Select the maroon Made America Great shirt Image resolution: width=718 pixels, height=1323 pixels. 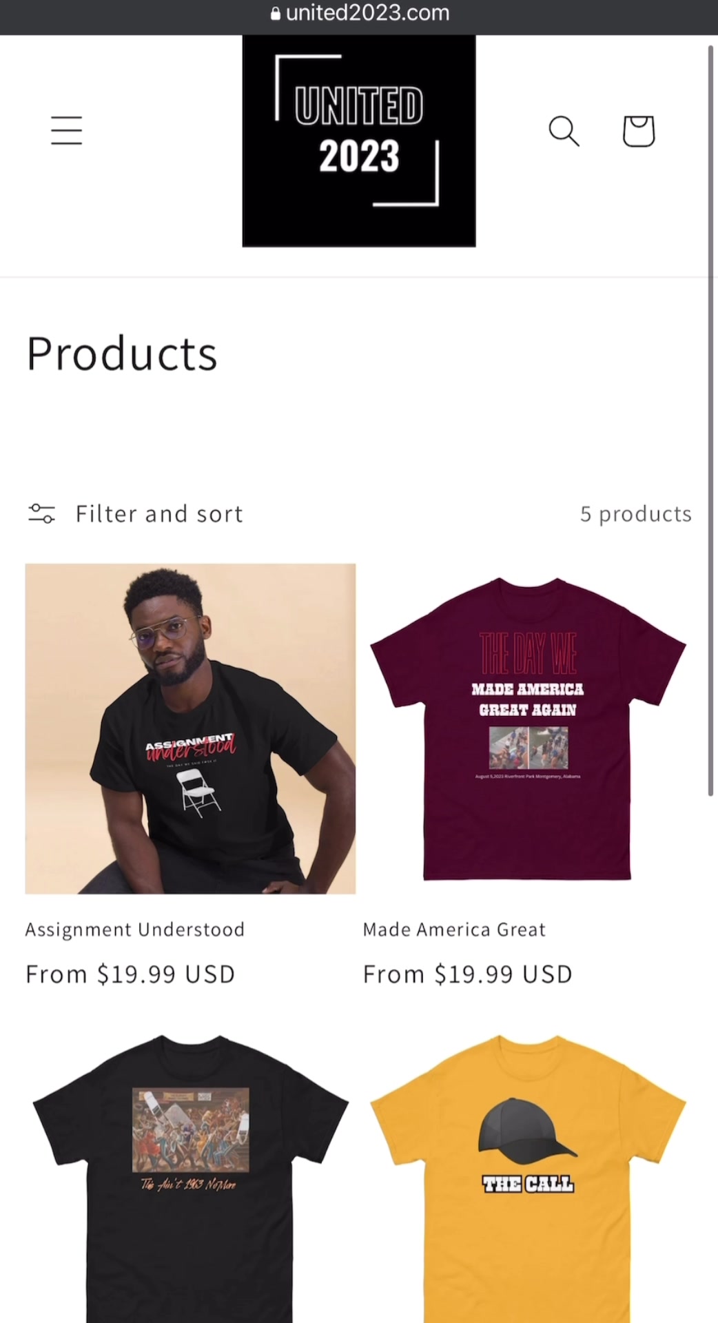tap(528, 728)
